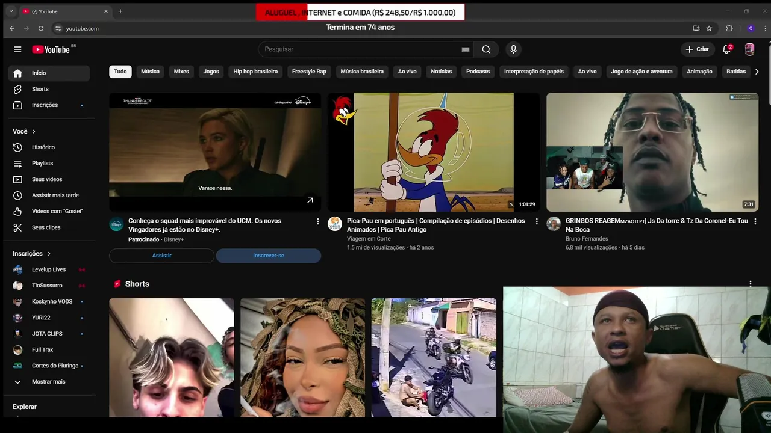Click the Assistir ad button
Image resolution: width=771 pixels, height=433 pixels.
click(161, 256)
